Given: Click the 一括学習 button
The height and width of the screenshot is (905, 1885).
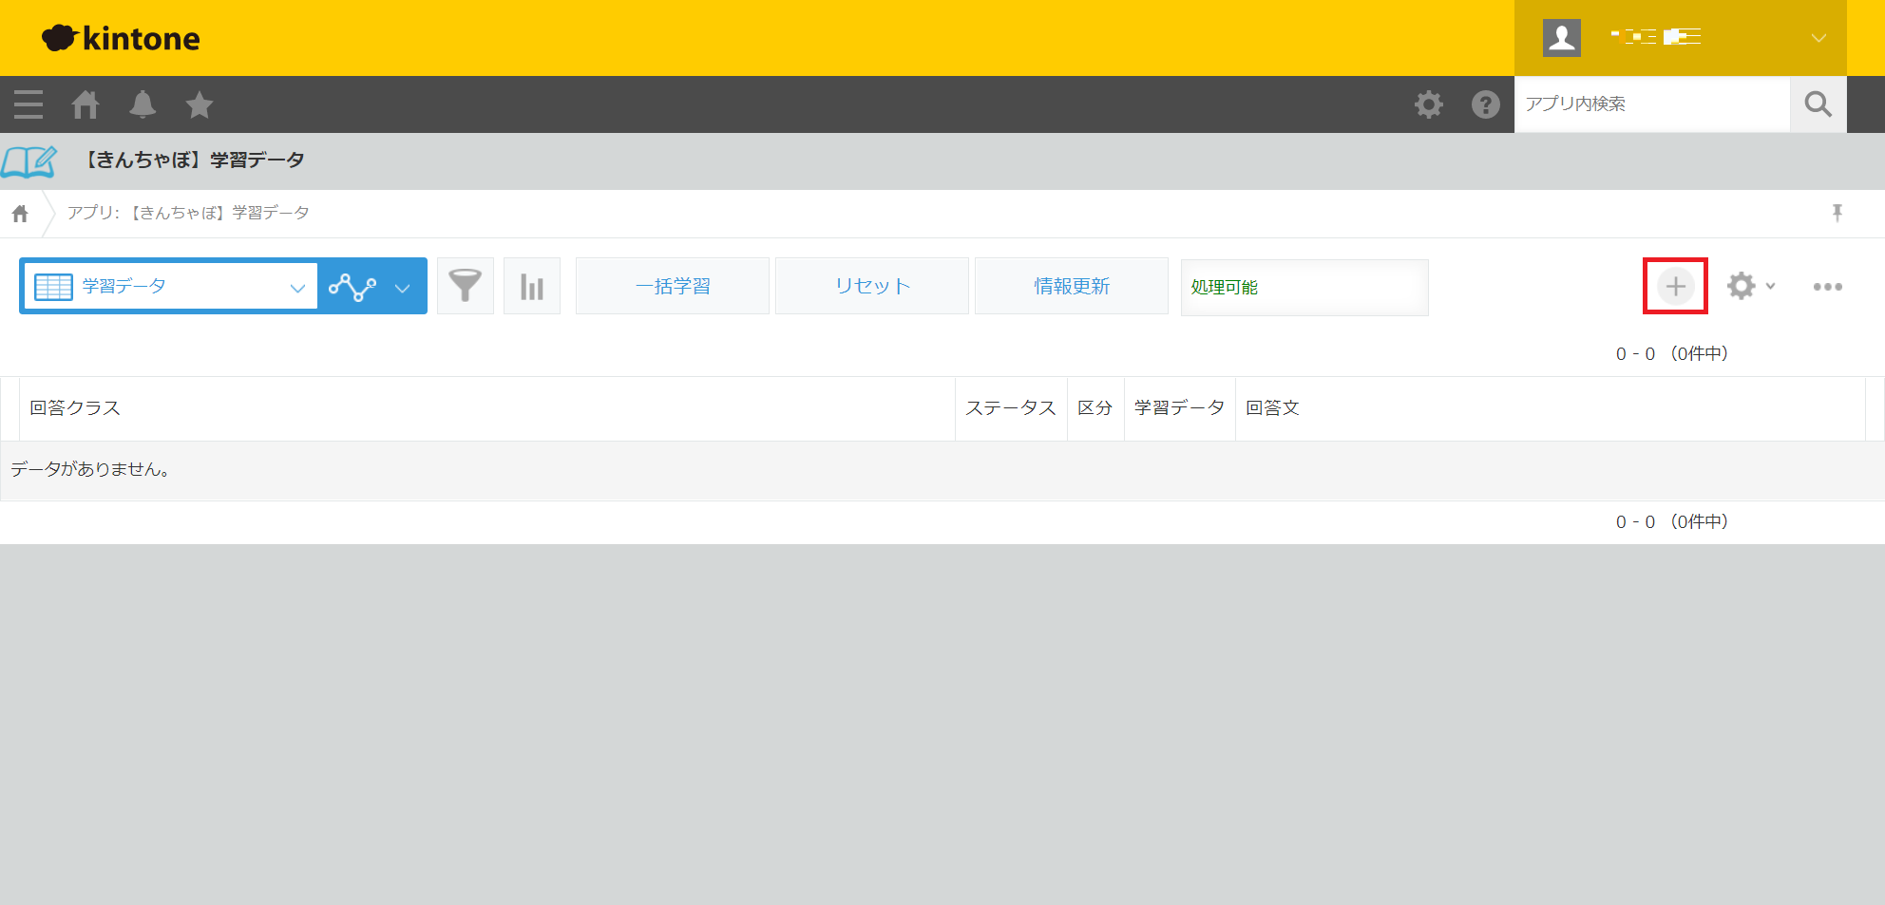Looking at the screenshot, I should point(673,286).
